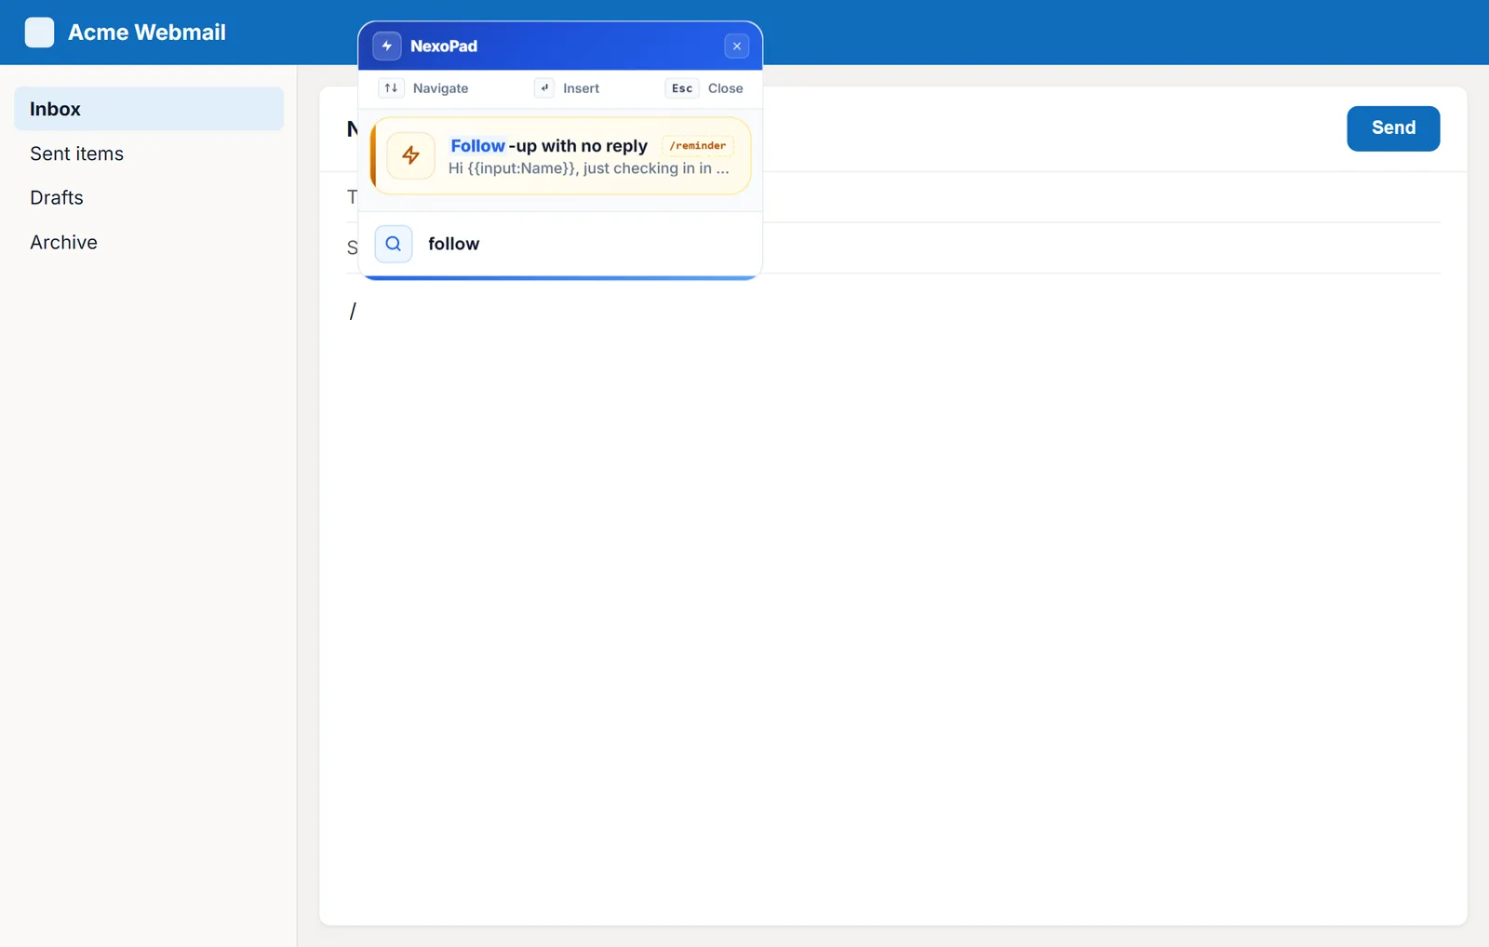This screenshot has height=947, width=1489.
Task: Close the NexoPad popup with the X
Action: point(736,46)
